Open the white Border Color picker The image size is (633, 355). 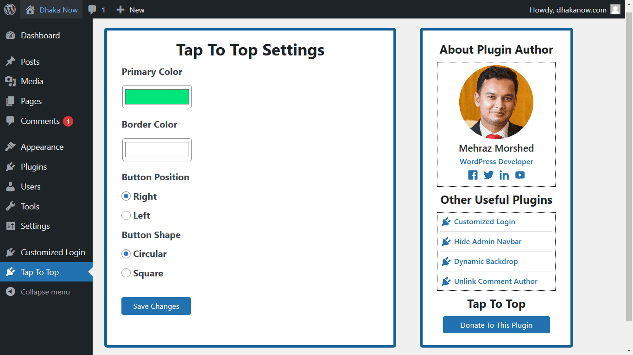(157, 150)
